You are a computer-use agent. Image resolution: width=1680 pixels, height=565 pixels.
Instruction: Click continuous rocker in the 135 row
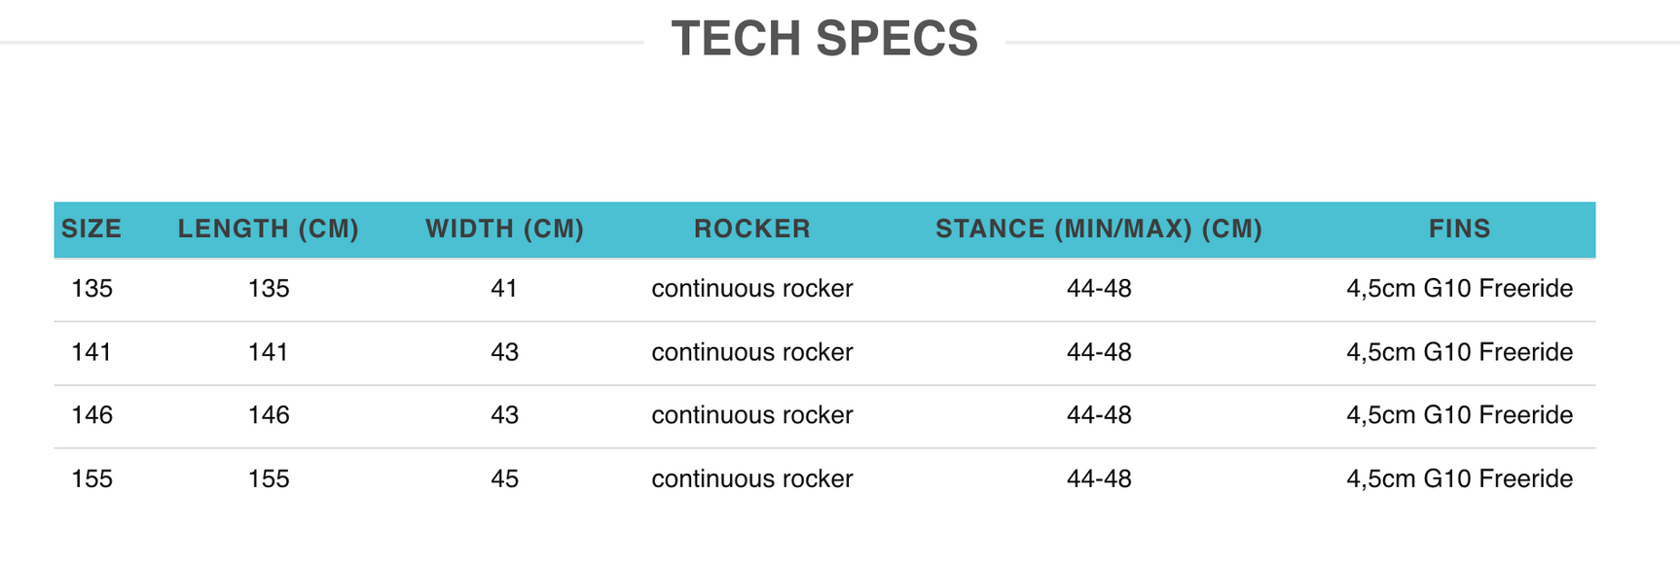point(751,289)
